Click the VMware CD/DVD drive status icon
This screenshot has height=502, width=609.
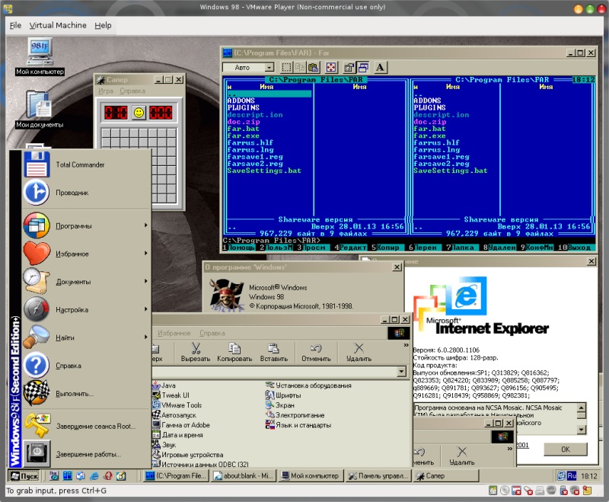point(505,491)
